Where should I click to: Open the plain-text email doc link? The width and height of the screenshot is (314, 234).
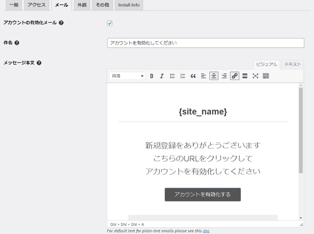pyautogui.click(x=206, y=231)
